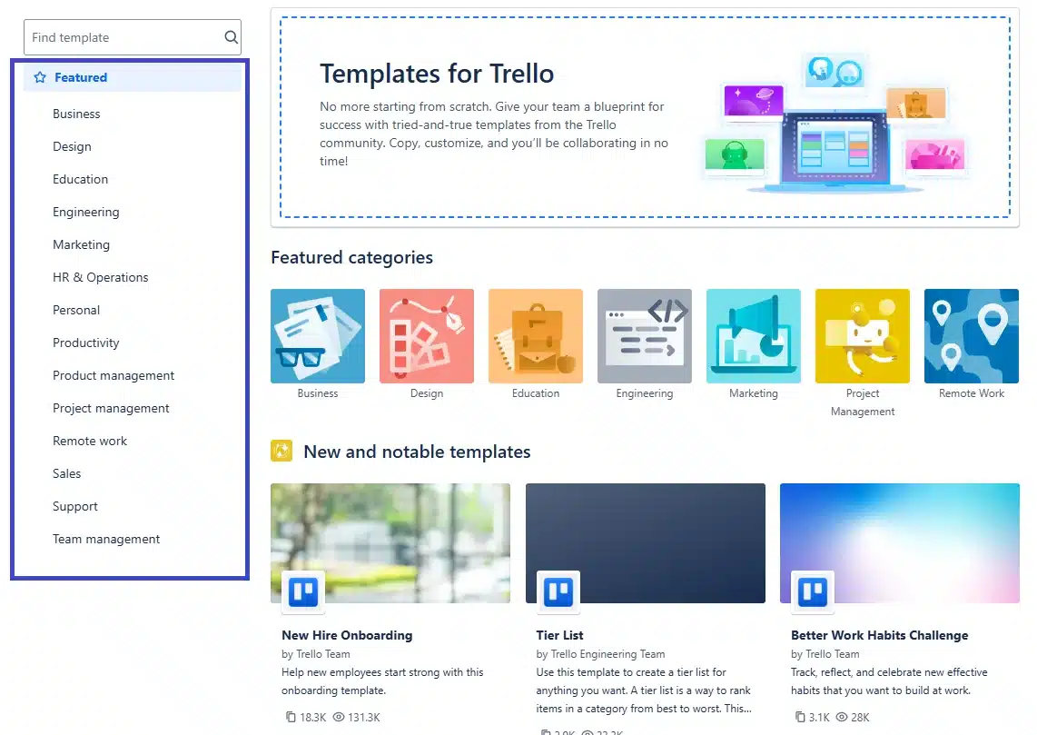Open Support category in sidebar

pos(75,507)
